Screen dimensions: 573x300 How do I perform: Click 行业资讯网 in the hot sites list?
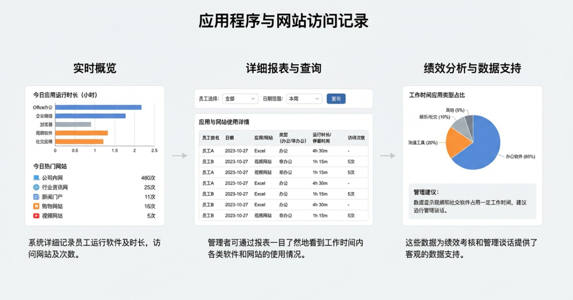point(55,187)
